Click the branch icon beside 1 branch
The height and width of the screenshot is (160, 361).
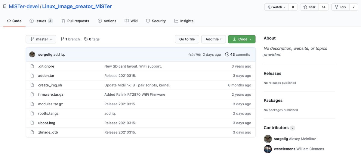(x=62, y=39)
